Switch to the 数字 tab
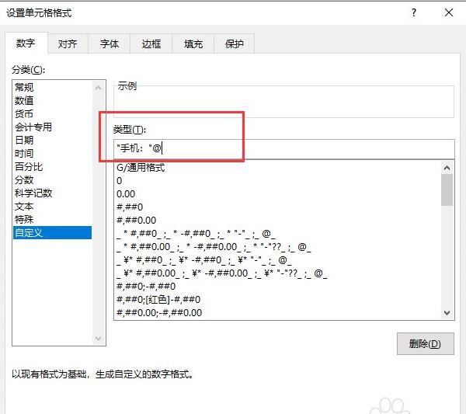This screenshot has height=414, width=466. coord(26,43)
